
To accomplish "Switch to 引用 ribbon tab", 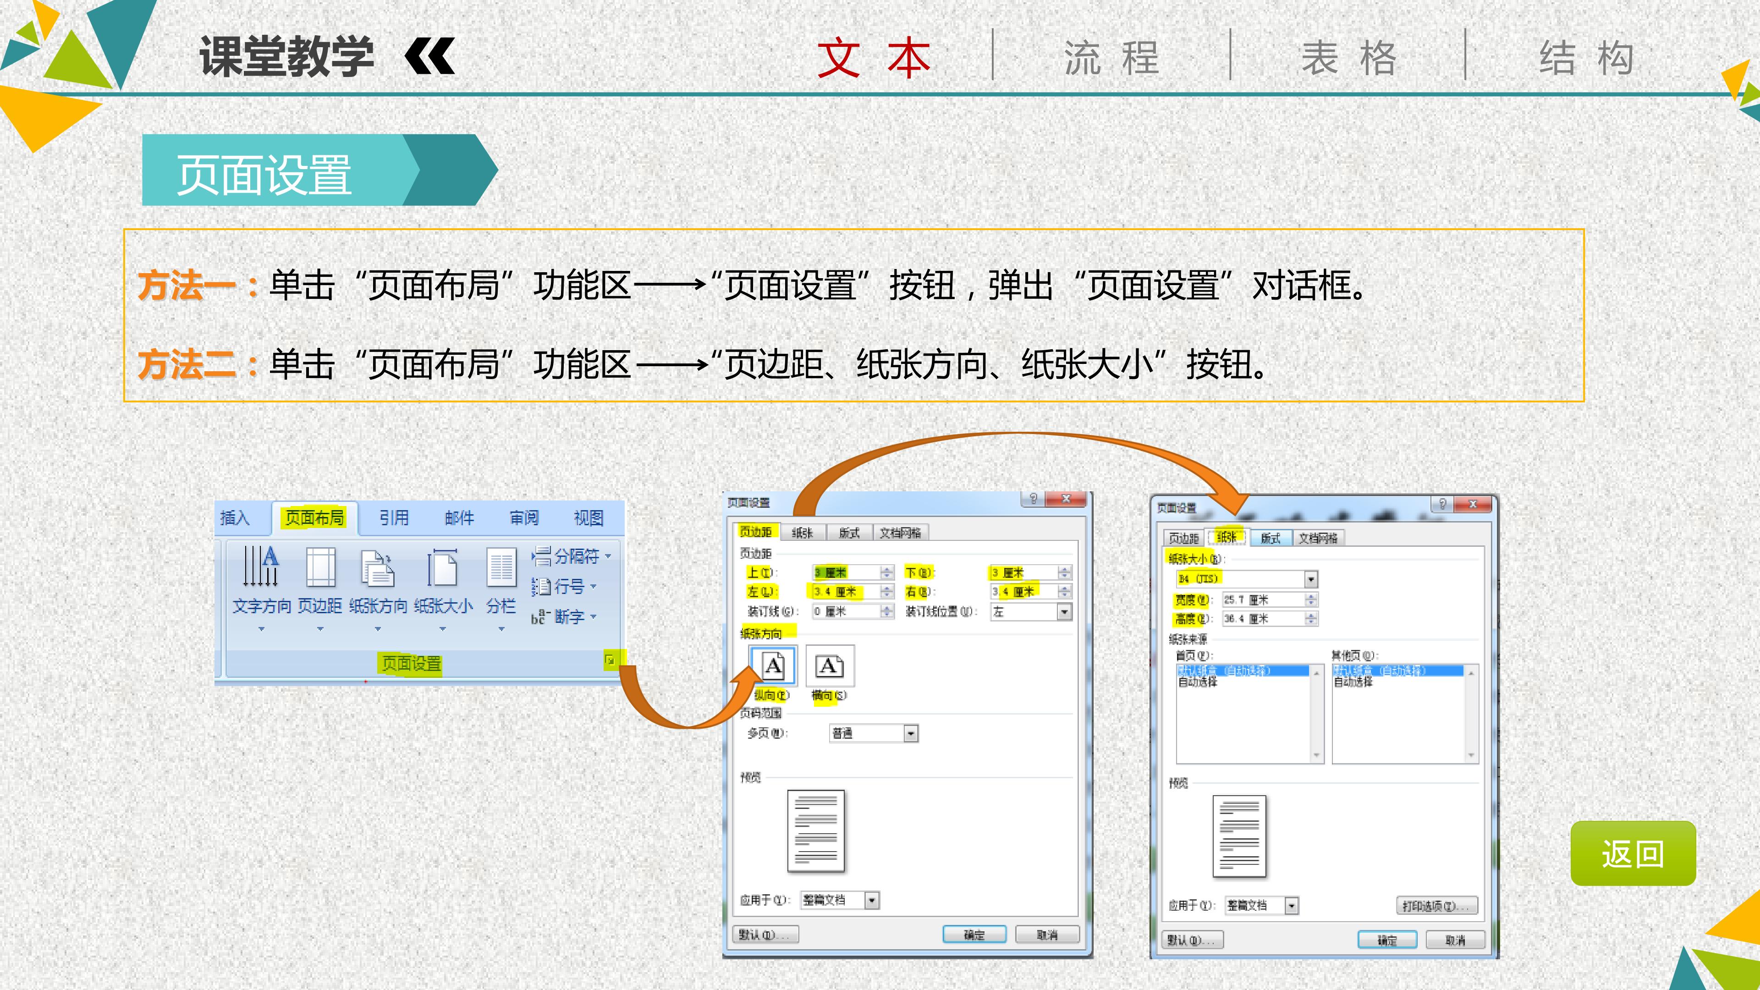I will click(394, 518).
